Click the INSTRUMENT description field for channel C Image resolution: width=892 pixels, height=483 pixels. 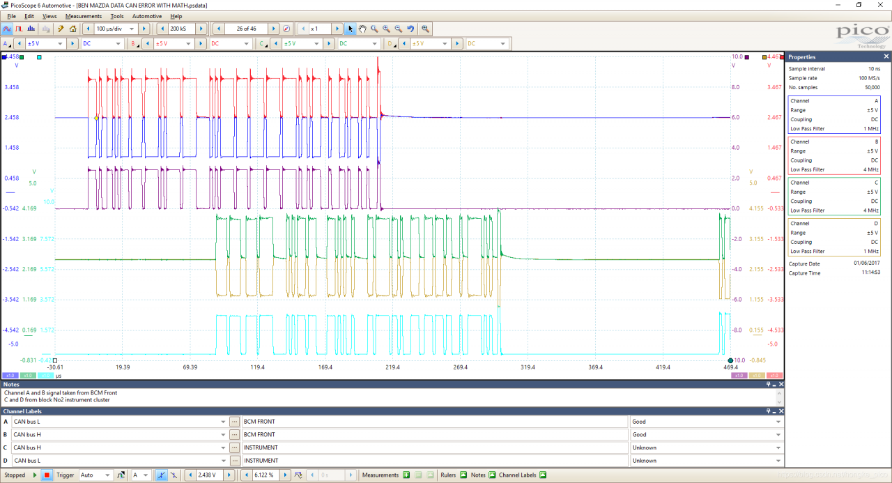tap(435, 447)
